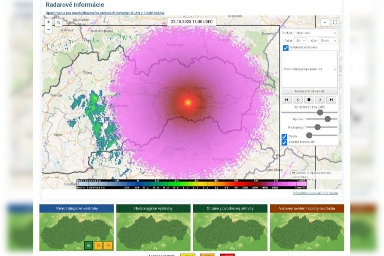The width and height of the screenshot is (384, 256).
Task: Step back one radar frame
Action: (298, 100)
